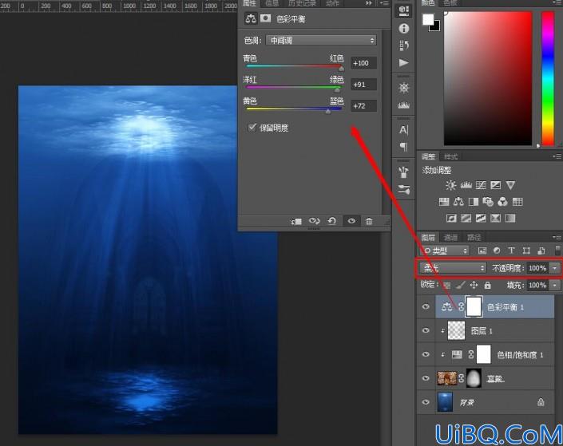Hide the 宫殿 image layer with grey mask
The height and width of the screenshot is (446, 563).
pos(426,378)
